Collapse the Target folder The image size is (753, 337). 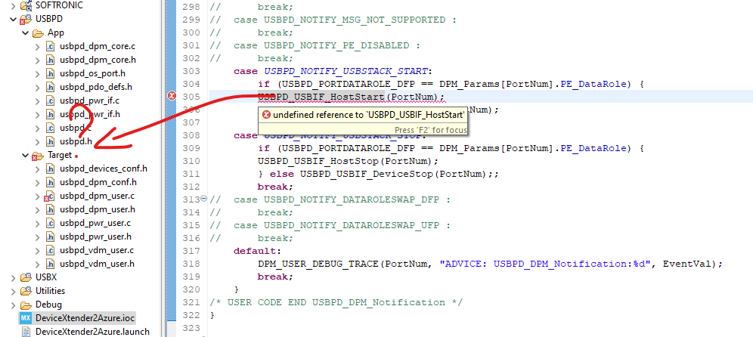click(25, 156)
